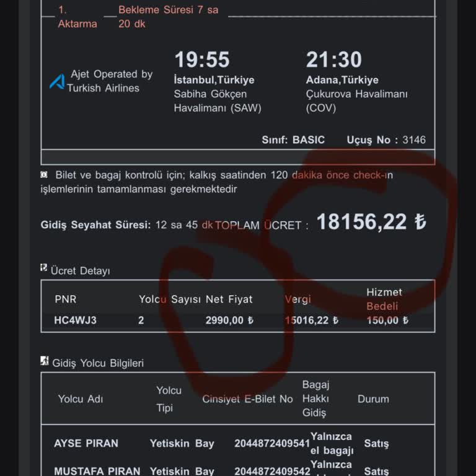Click passenger count value 2
Image resolution: width=476 pixels, height=476 pixels.
click(x=141, y=320)
